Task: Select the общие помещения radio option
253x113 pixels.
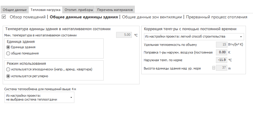Action: (x=8, y=53)
